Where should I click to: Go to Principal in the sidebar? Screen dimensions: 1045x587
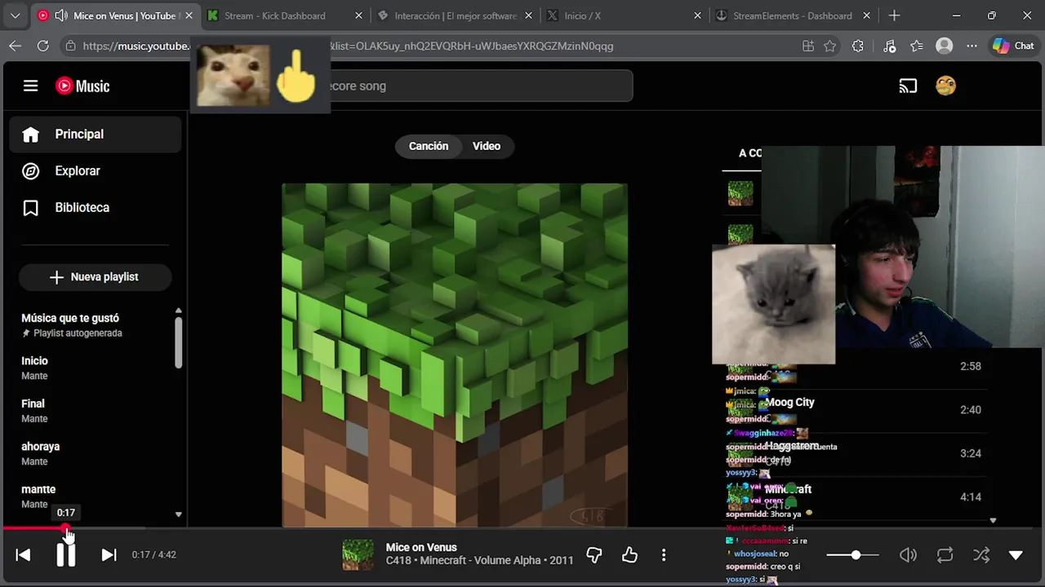95,135
